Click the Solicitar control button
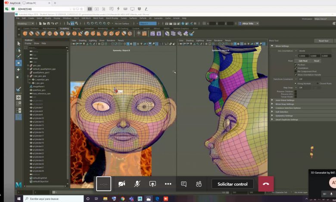 (233, 184)
